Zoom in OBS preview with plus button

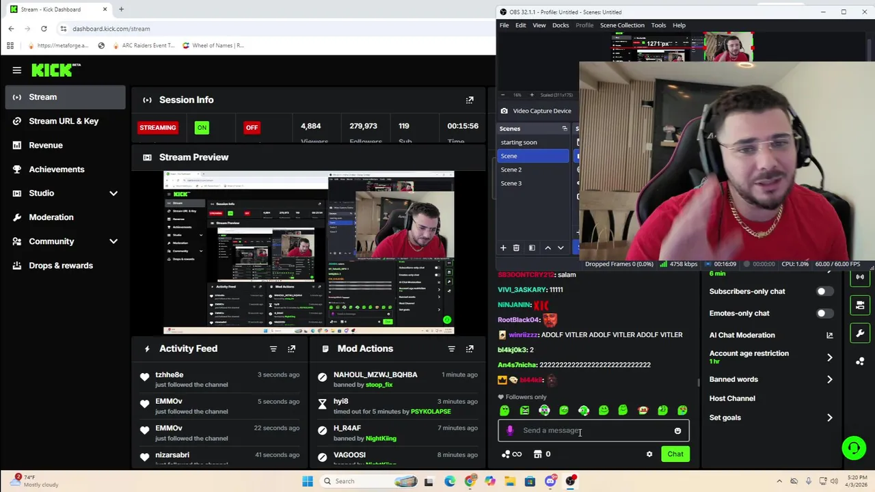[x=530, y=95]
